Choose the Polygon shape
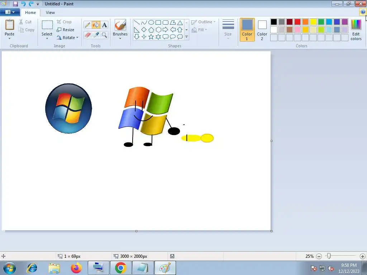Screen dimensions: 367x275 coord(173,23)
